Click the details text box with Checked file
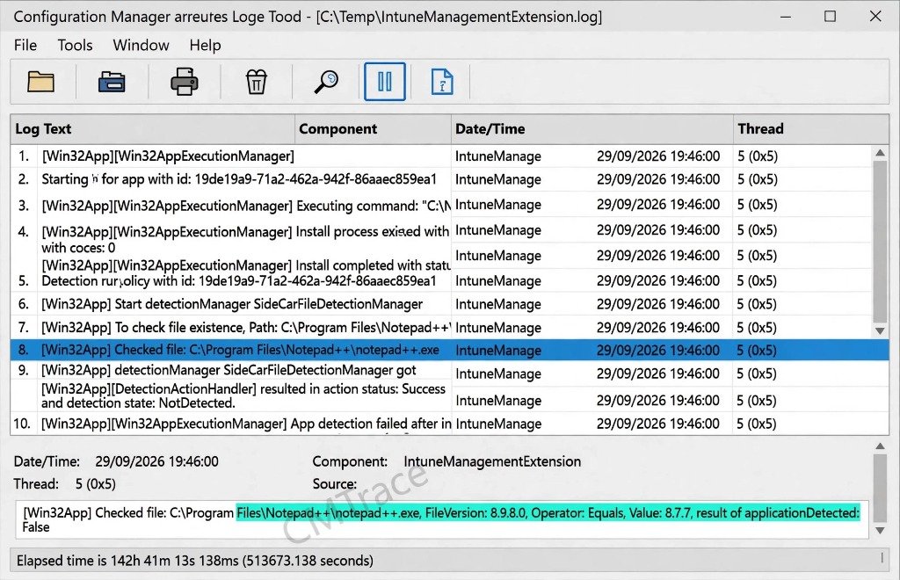The width and height of the screenshot is (900, 580). click(x=442, y=519)
